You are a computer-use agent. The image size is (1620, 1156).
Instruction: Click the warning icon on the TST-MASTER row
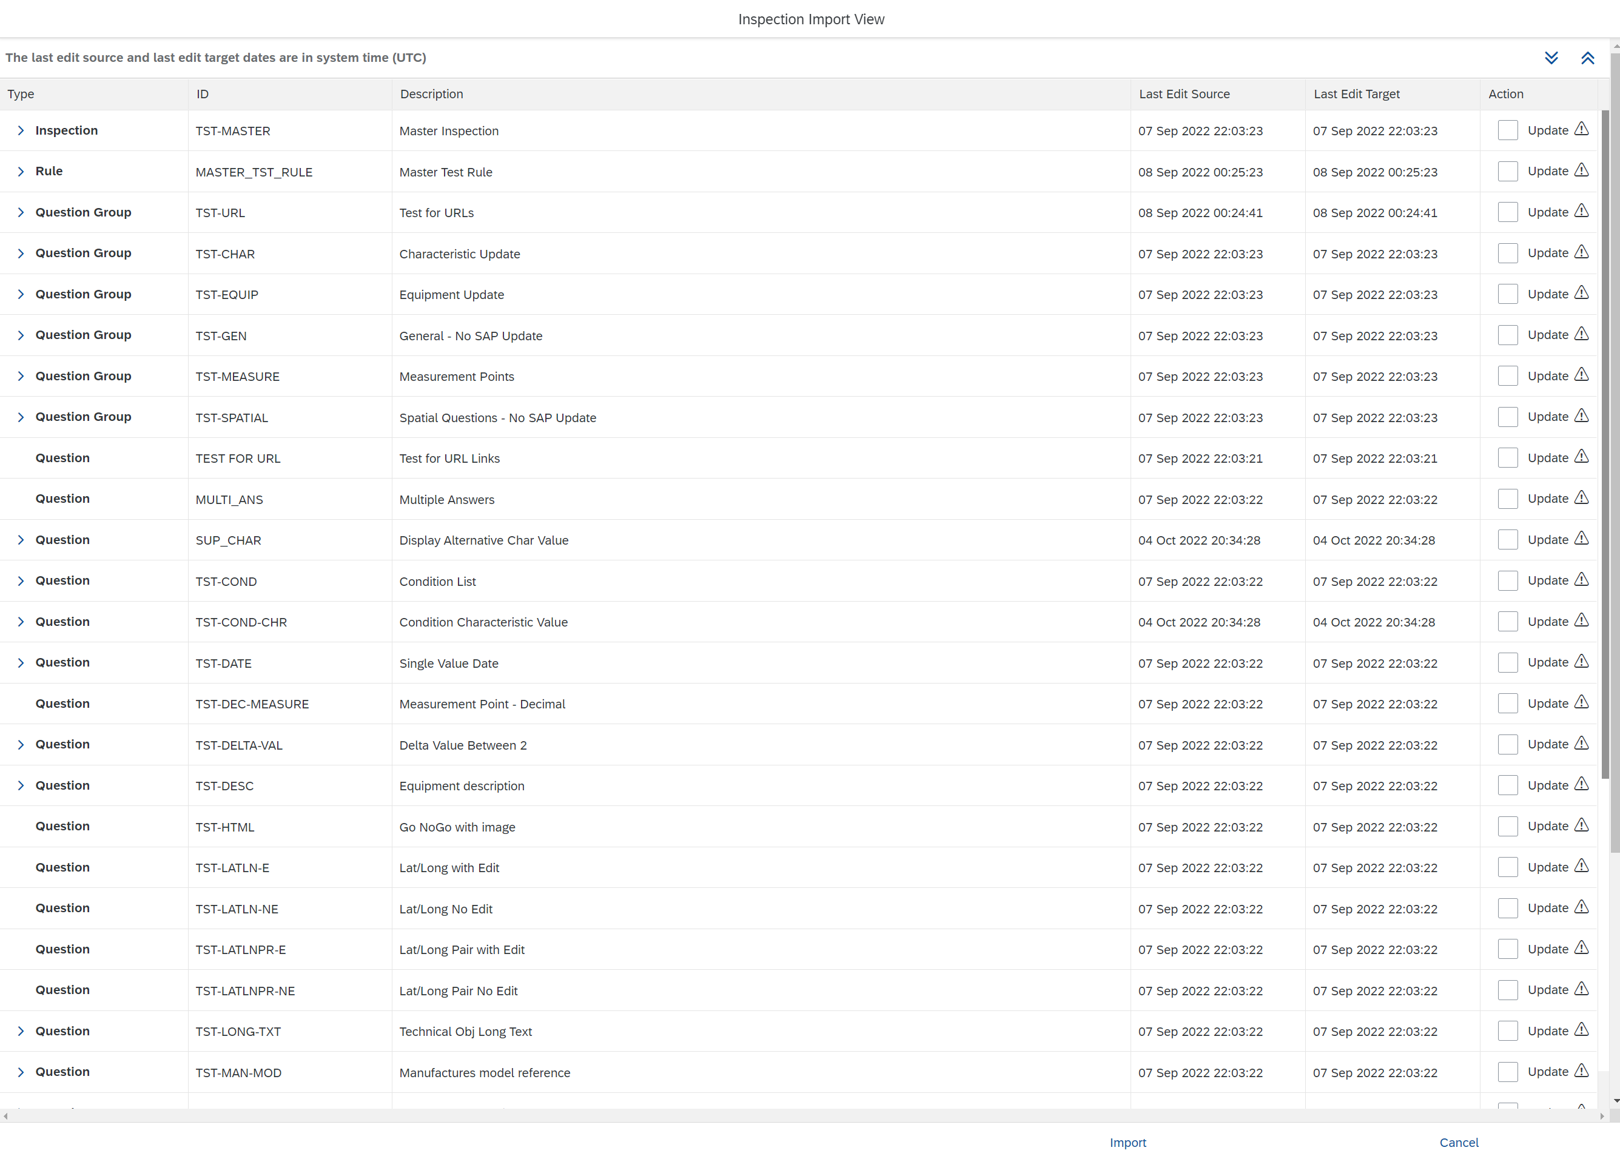click(x=1581, y=130)
